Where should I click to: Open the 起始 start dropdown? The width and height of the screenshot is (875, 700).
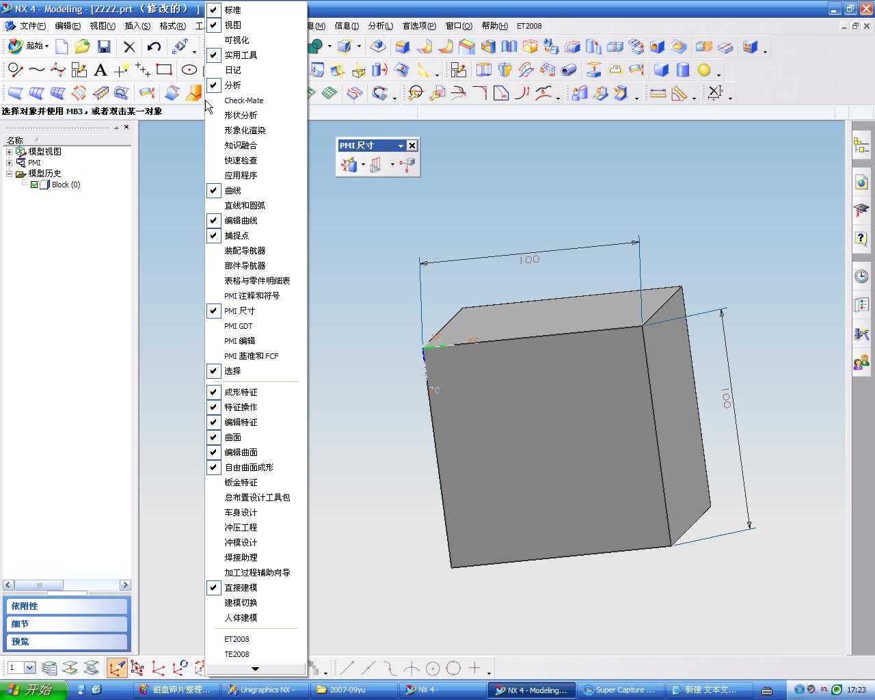click(28, 46)
